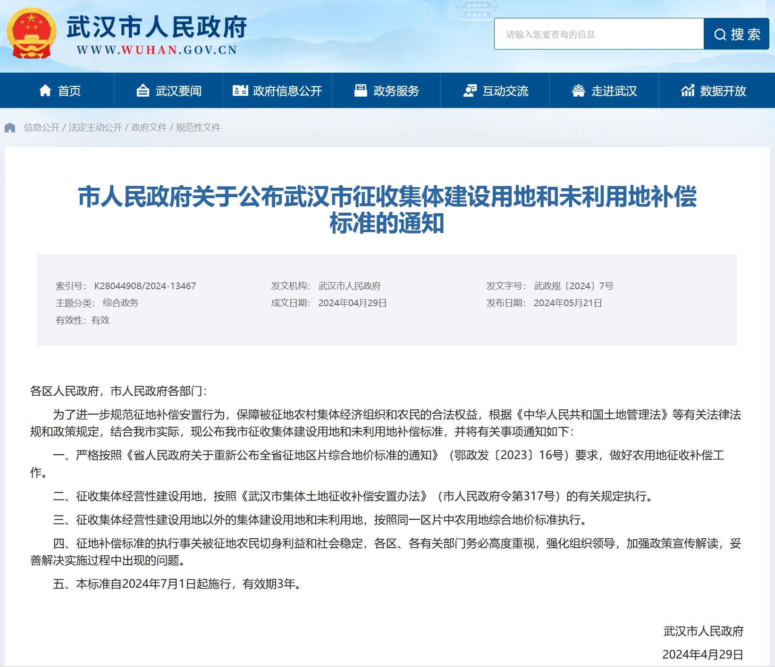Click the closing date 2024年4月29日

703,655
